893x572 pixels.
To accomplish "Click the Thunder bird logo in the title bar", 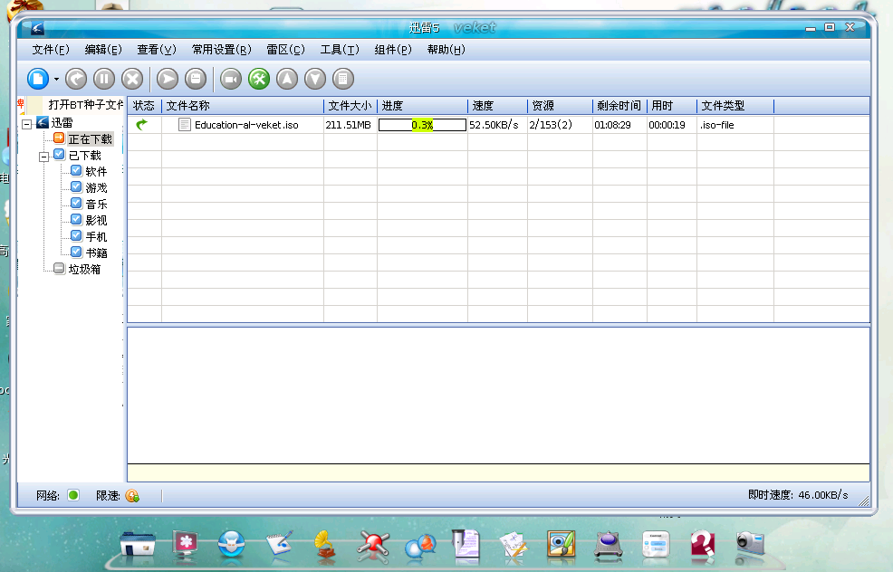I will [x=37, y=28].
